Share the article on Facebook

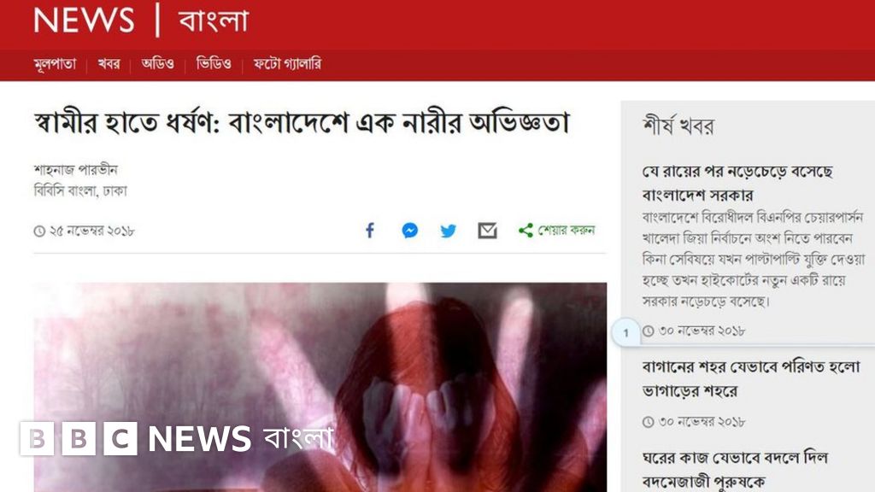tap(370, 231)
